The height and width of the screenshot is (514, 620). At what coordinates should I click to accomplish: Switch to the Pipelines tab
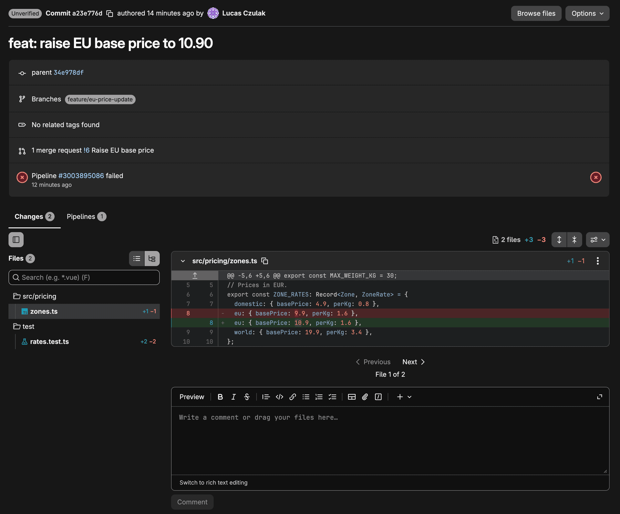pos(87,217)
